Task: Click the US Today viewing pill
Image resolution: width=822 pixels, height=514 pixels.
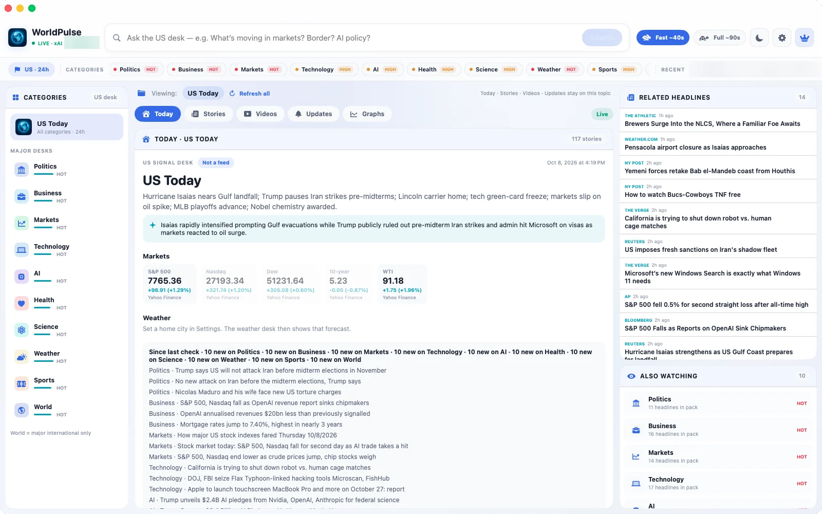Action: [203, 94]
